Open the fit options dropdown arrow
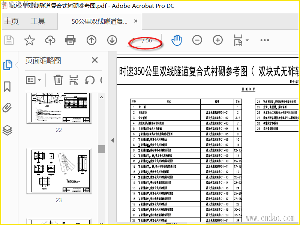This screenshot has width=300, height=225. coord(247,40)
